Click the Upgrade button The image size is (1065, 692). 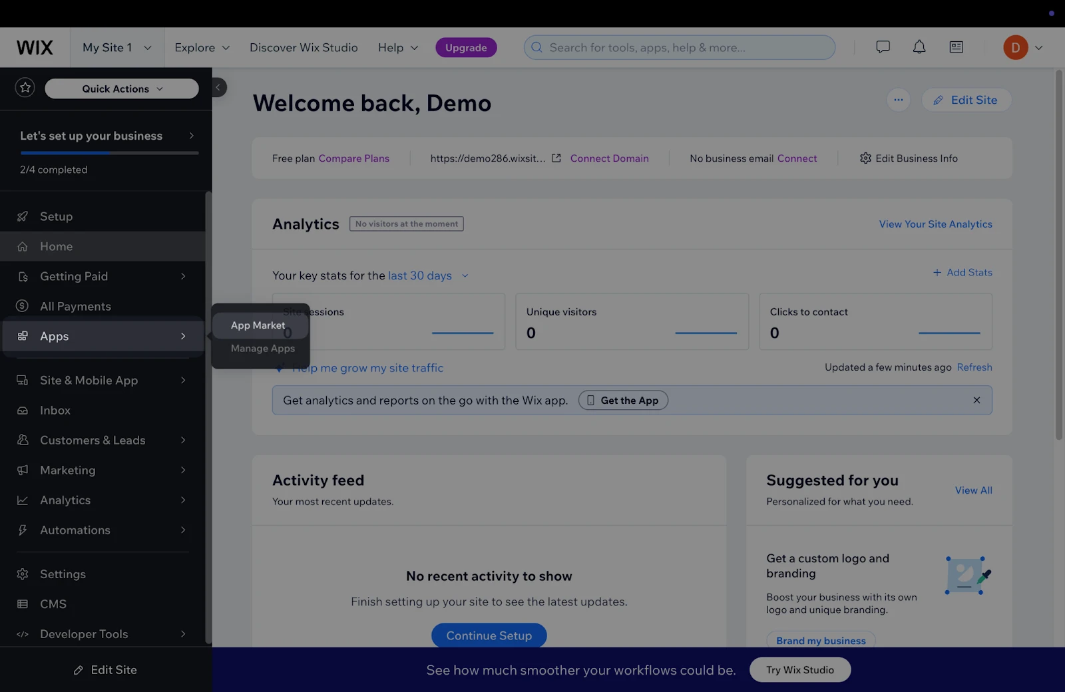(465, 47)
